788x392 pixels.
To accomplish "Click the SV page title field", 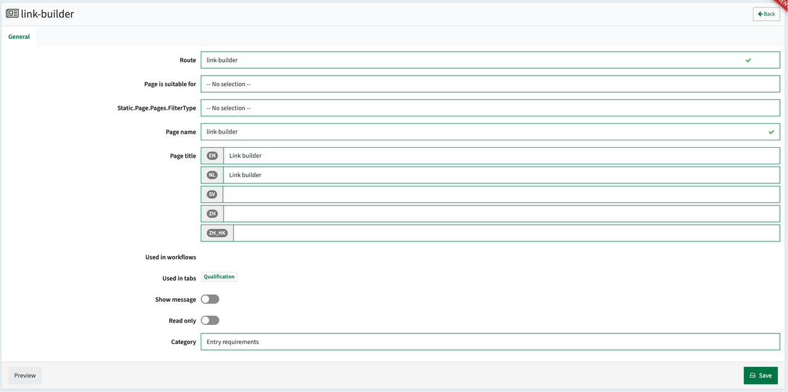I will coord(501,194).
